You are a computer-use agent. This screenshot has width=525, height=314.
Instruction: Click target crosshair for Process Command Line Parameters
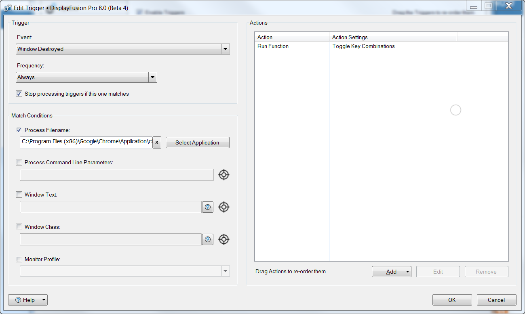tap(224, 175)
